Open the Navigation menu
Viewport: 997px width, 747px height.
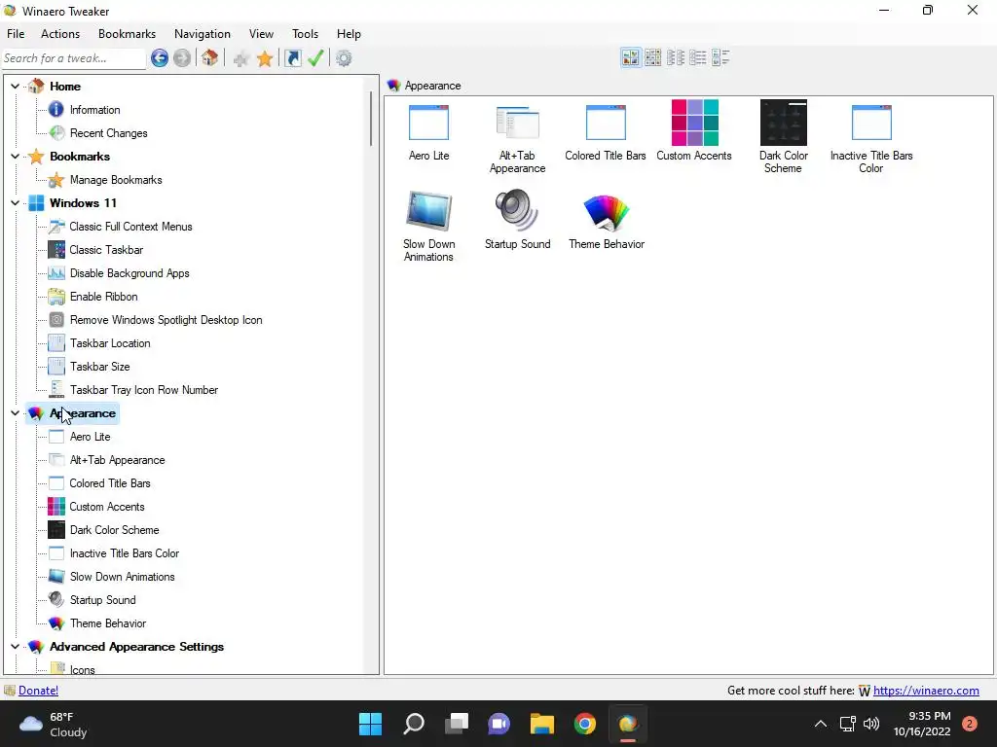coord(203,34)
